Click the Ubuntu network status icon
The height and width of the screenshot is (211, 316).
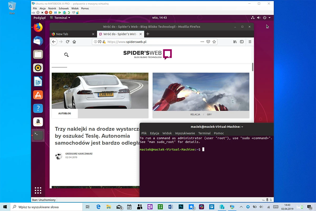tap(253, 18)
